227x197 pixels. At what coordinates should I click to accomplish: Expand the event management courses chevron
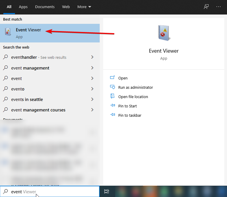point(92,110)
